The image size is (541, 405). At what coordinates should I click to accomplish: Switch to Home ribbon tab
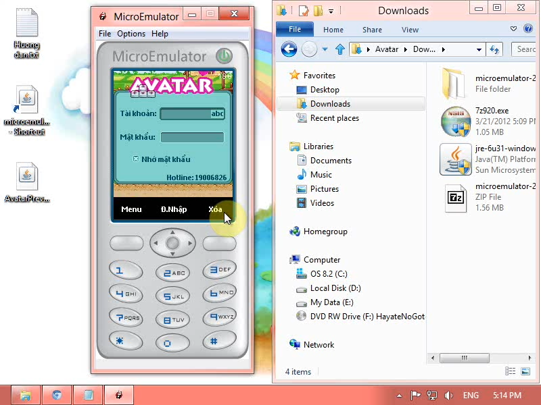coord(333,30)
